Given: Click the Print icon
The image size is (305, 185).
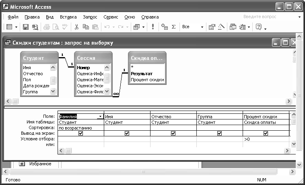Looking at the screenshot, I should (47, 27).
